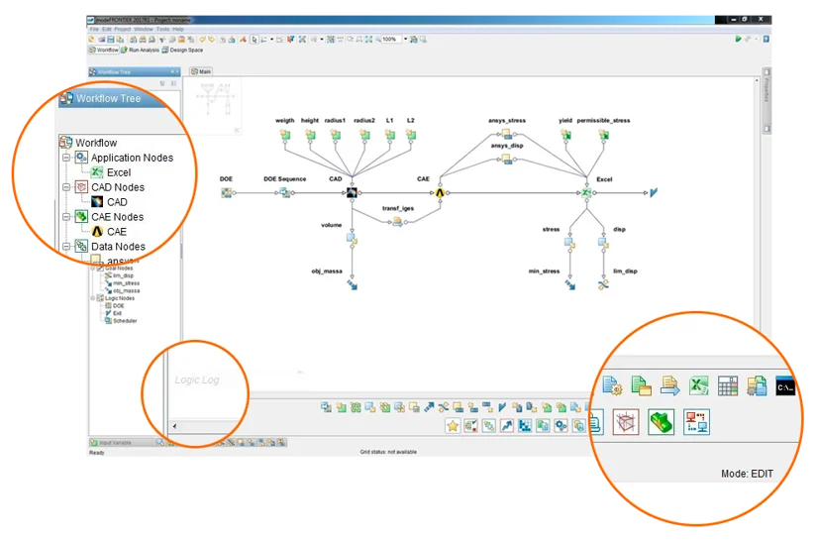Select the ansys_disp transfer file node
Screen dimensions: 817x543
coord(506,159)
